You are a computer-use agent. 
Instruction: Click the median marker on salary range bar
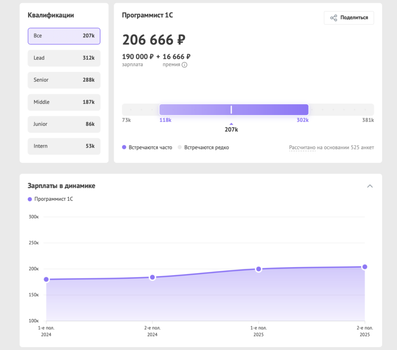coord(231,110)
